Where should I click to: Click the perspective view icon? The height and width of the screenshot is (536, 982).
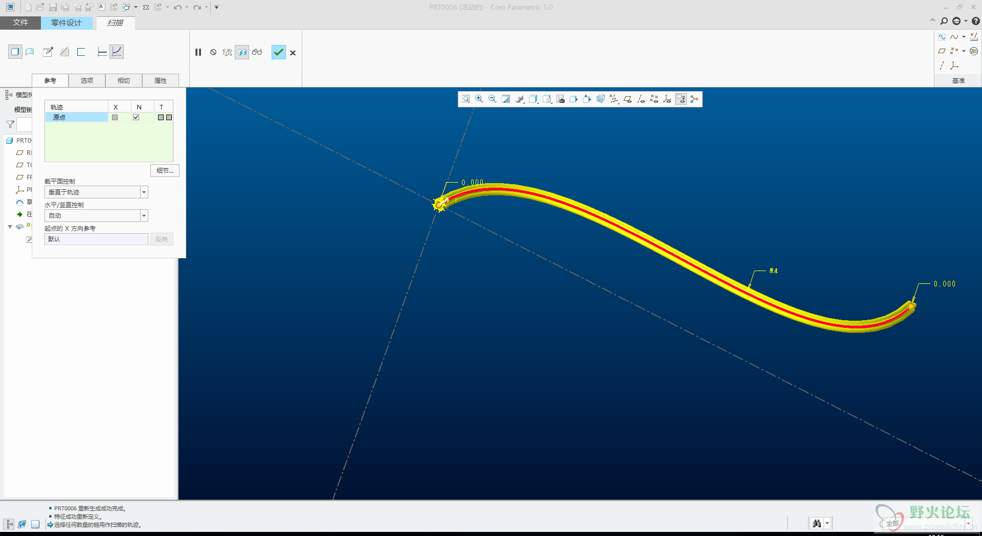tap(600, 99)
